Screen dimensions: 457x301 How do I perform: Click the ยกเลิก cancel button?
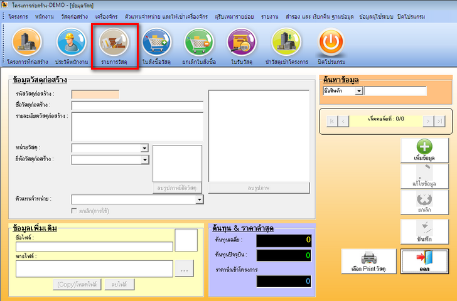(x=424, y=203)
